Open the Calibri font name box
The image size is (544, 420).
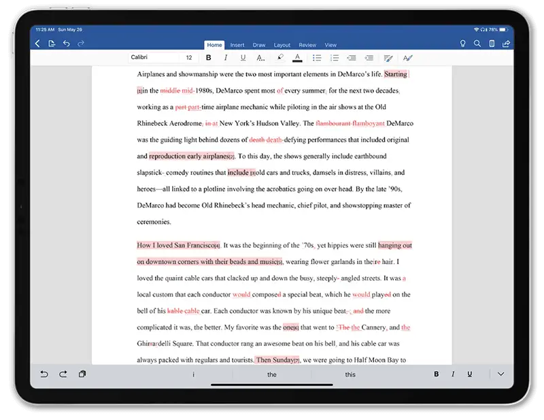point(153,58)
